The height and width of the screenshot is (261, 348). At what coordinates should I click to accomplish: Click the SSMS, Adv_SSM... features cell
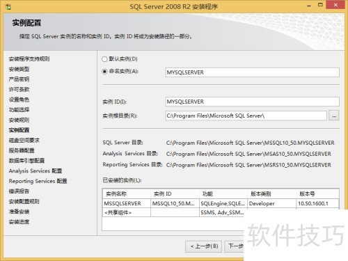click(x=222, y=212)
